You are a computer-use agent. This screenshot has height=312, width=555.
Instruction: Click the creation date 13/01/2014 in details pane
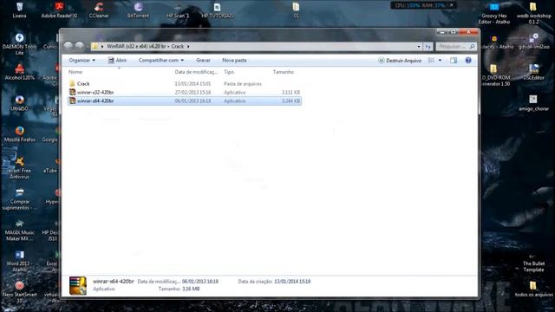tap(292, 282)
